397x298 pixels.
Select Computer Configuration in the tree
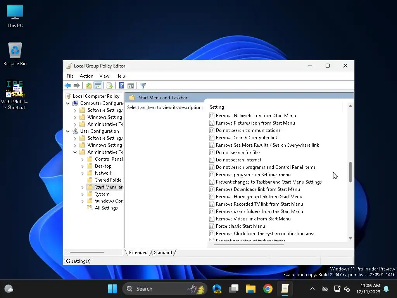(101, 103)
